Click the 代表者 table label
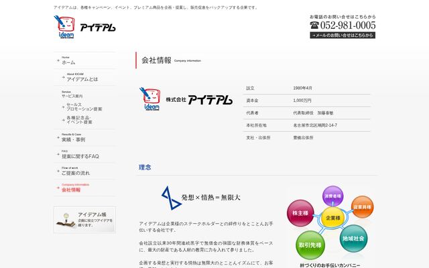This screenshot has width=429, height=268. click(x=252, y=113)
